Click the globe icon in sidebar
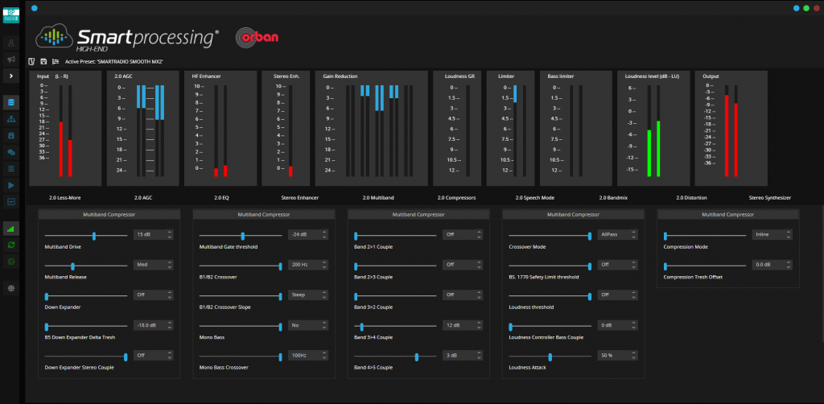This screenshot has width=824, height=404. pyautogui.click(x=11, y=288)
